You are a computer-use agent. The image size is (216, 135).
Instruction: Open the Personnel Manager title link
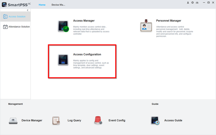168,21
